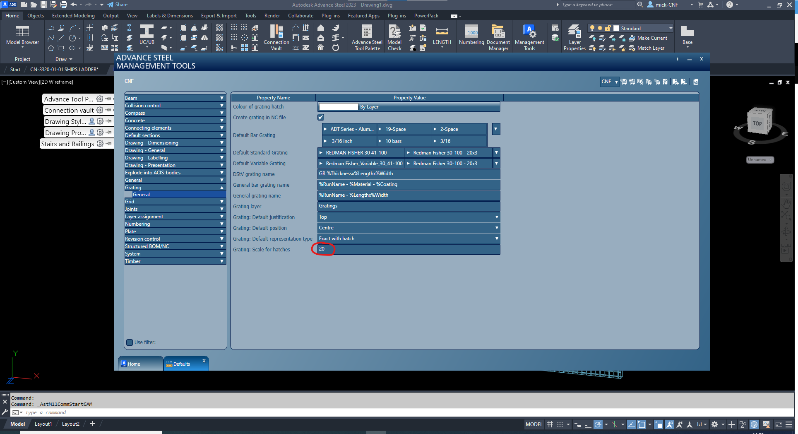Click the TOP face of ViewCube
798x434 pixels.
tap(757, 123)
